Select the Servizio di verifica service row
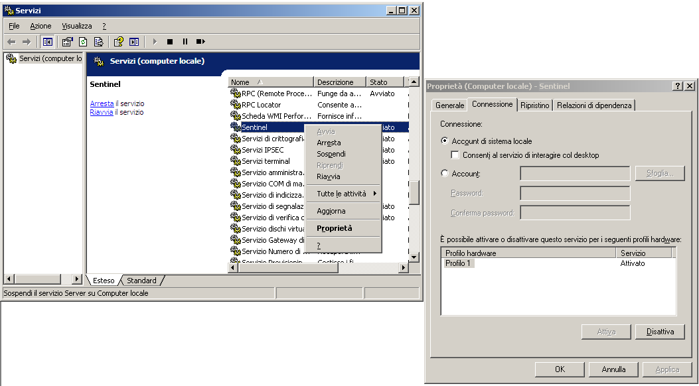This screenshot has width=699, height=386. (318, 218)
